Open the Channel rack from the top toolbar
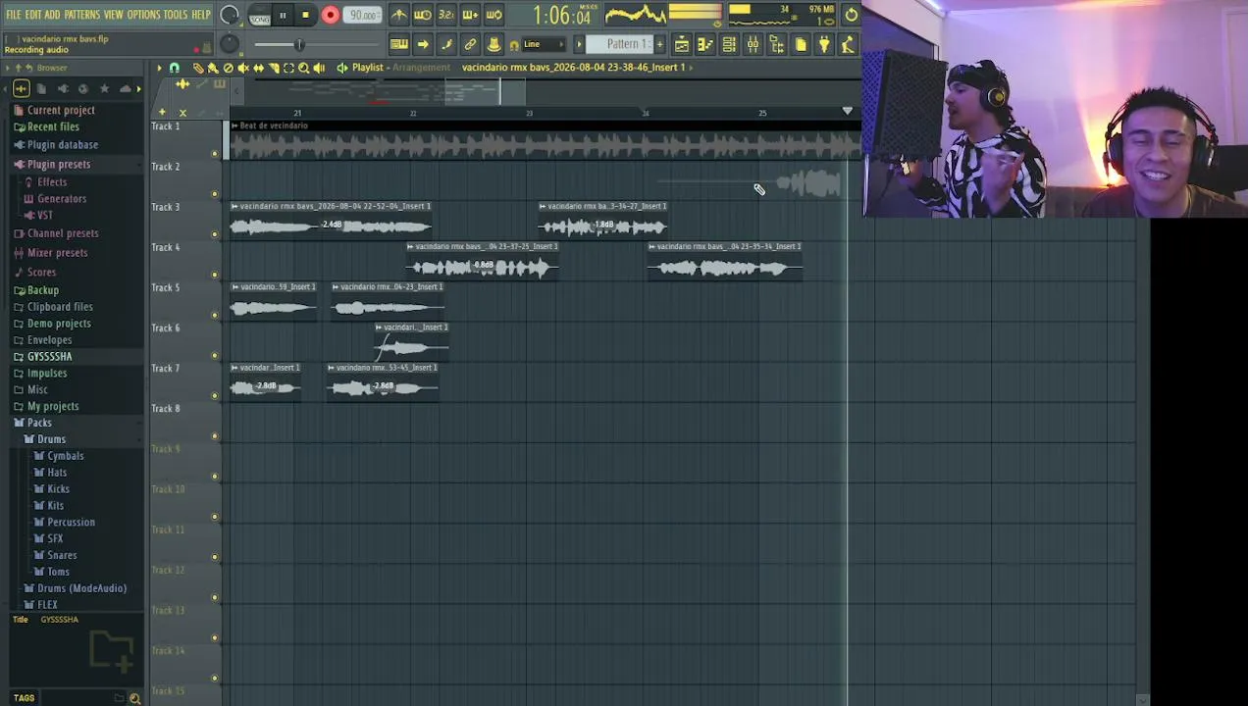This screenshot has height=706, width=1248. (729, 44)
